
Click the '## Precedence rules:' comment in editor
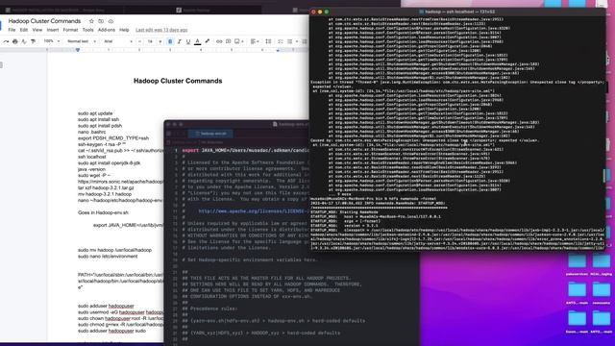209,309
